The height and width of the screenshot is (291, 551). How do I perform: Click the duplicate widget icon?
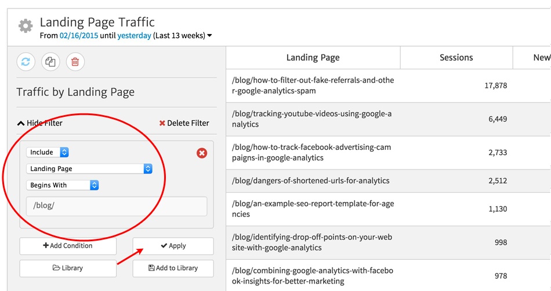[50, 62]
